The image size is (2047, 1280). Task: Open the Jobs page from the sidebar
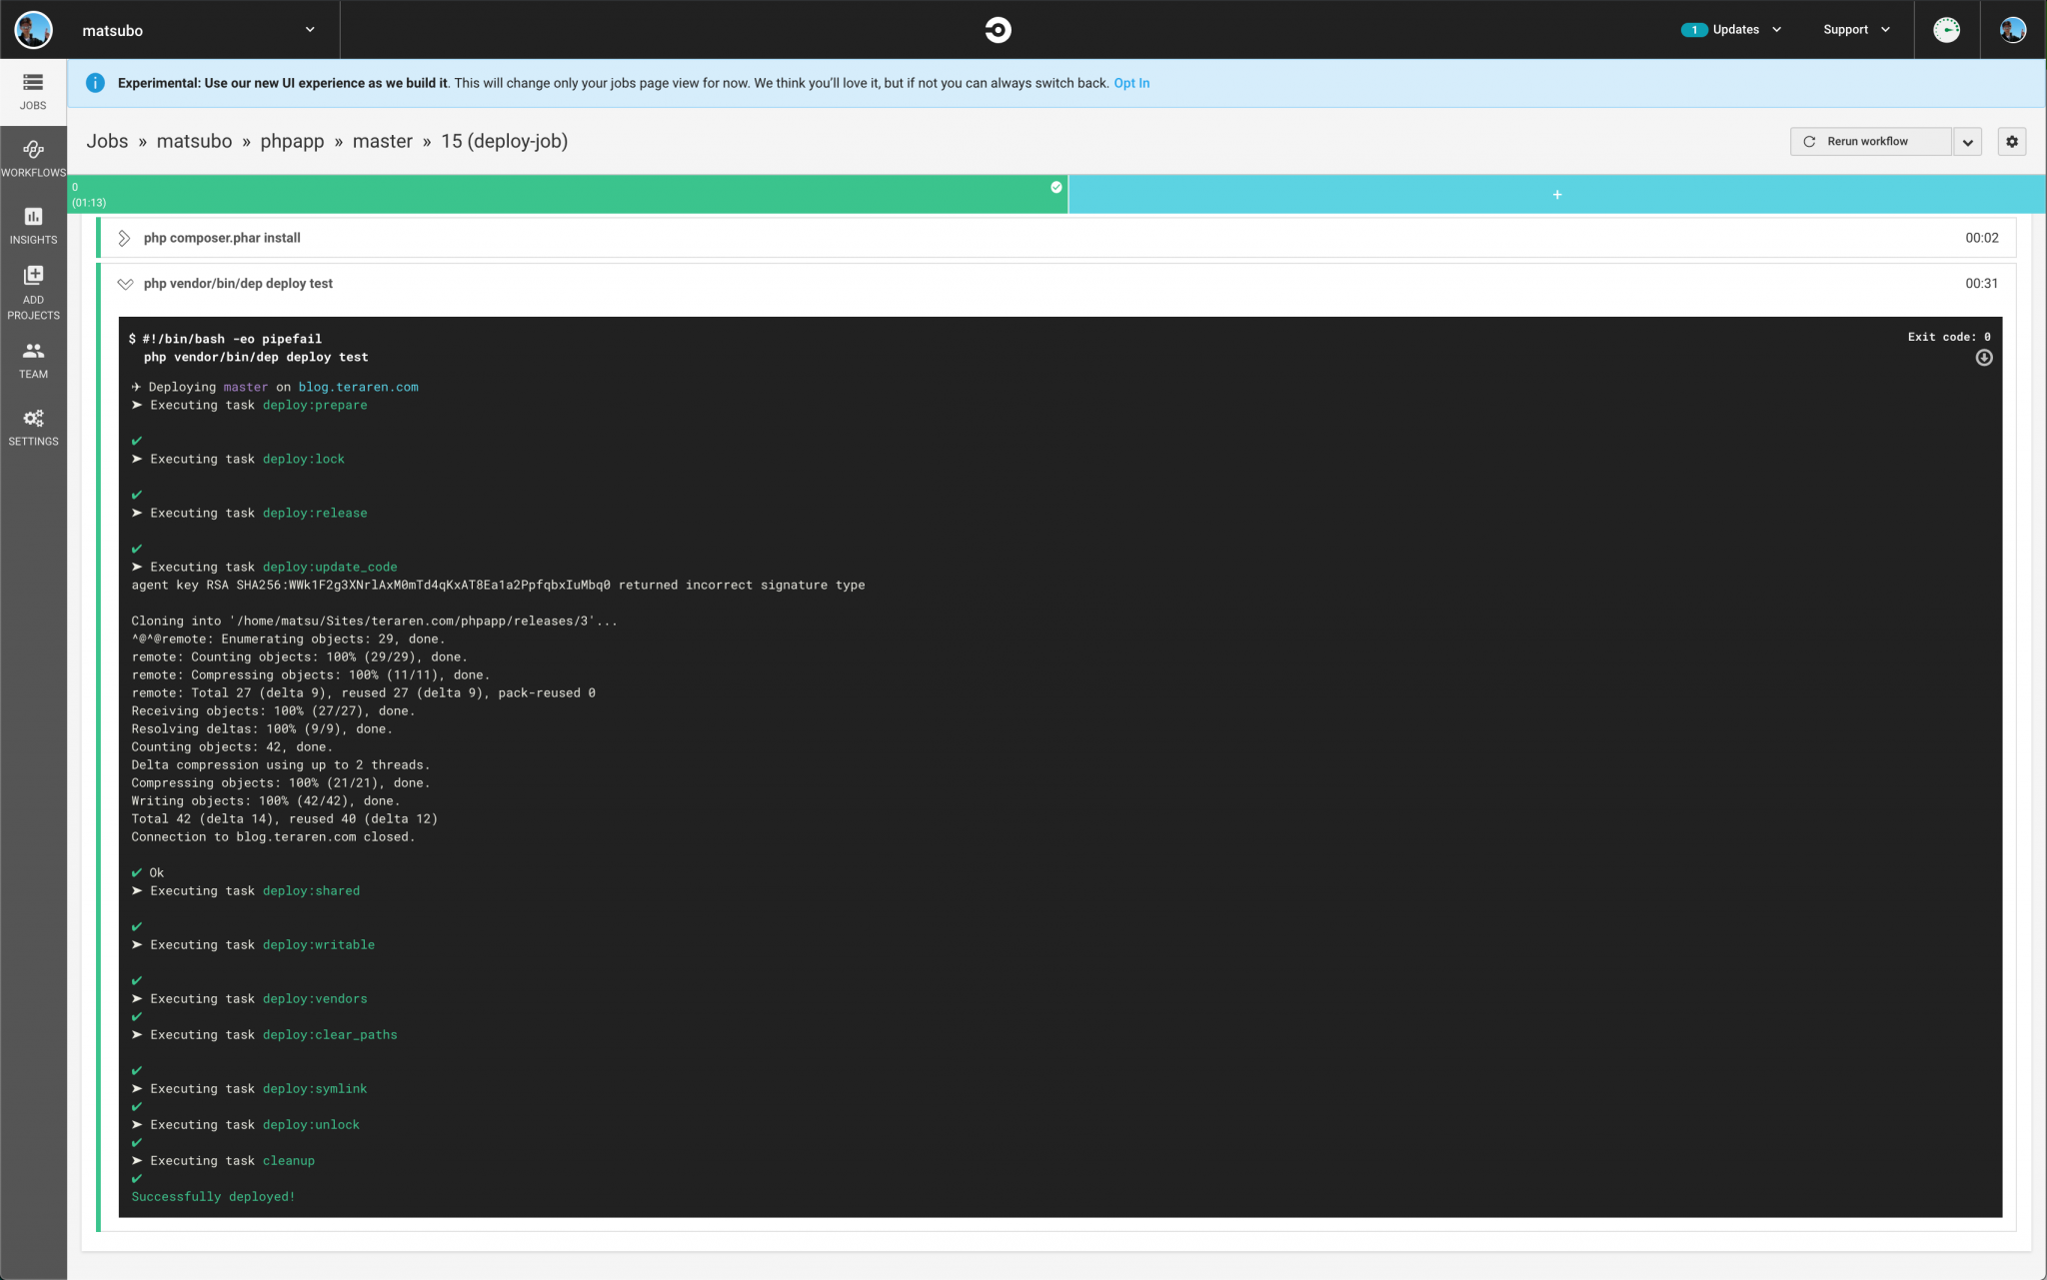coord(33,91)
